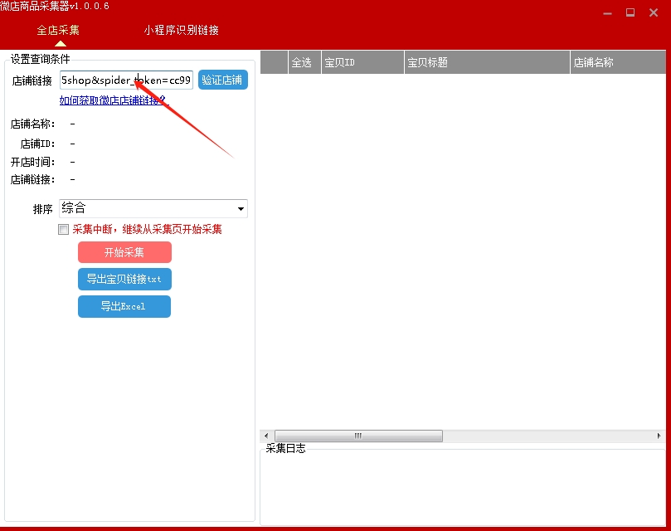The image size is (671, 531).
Task: Maximize the 微店商品采集器 window
Action: [630, 12]
